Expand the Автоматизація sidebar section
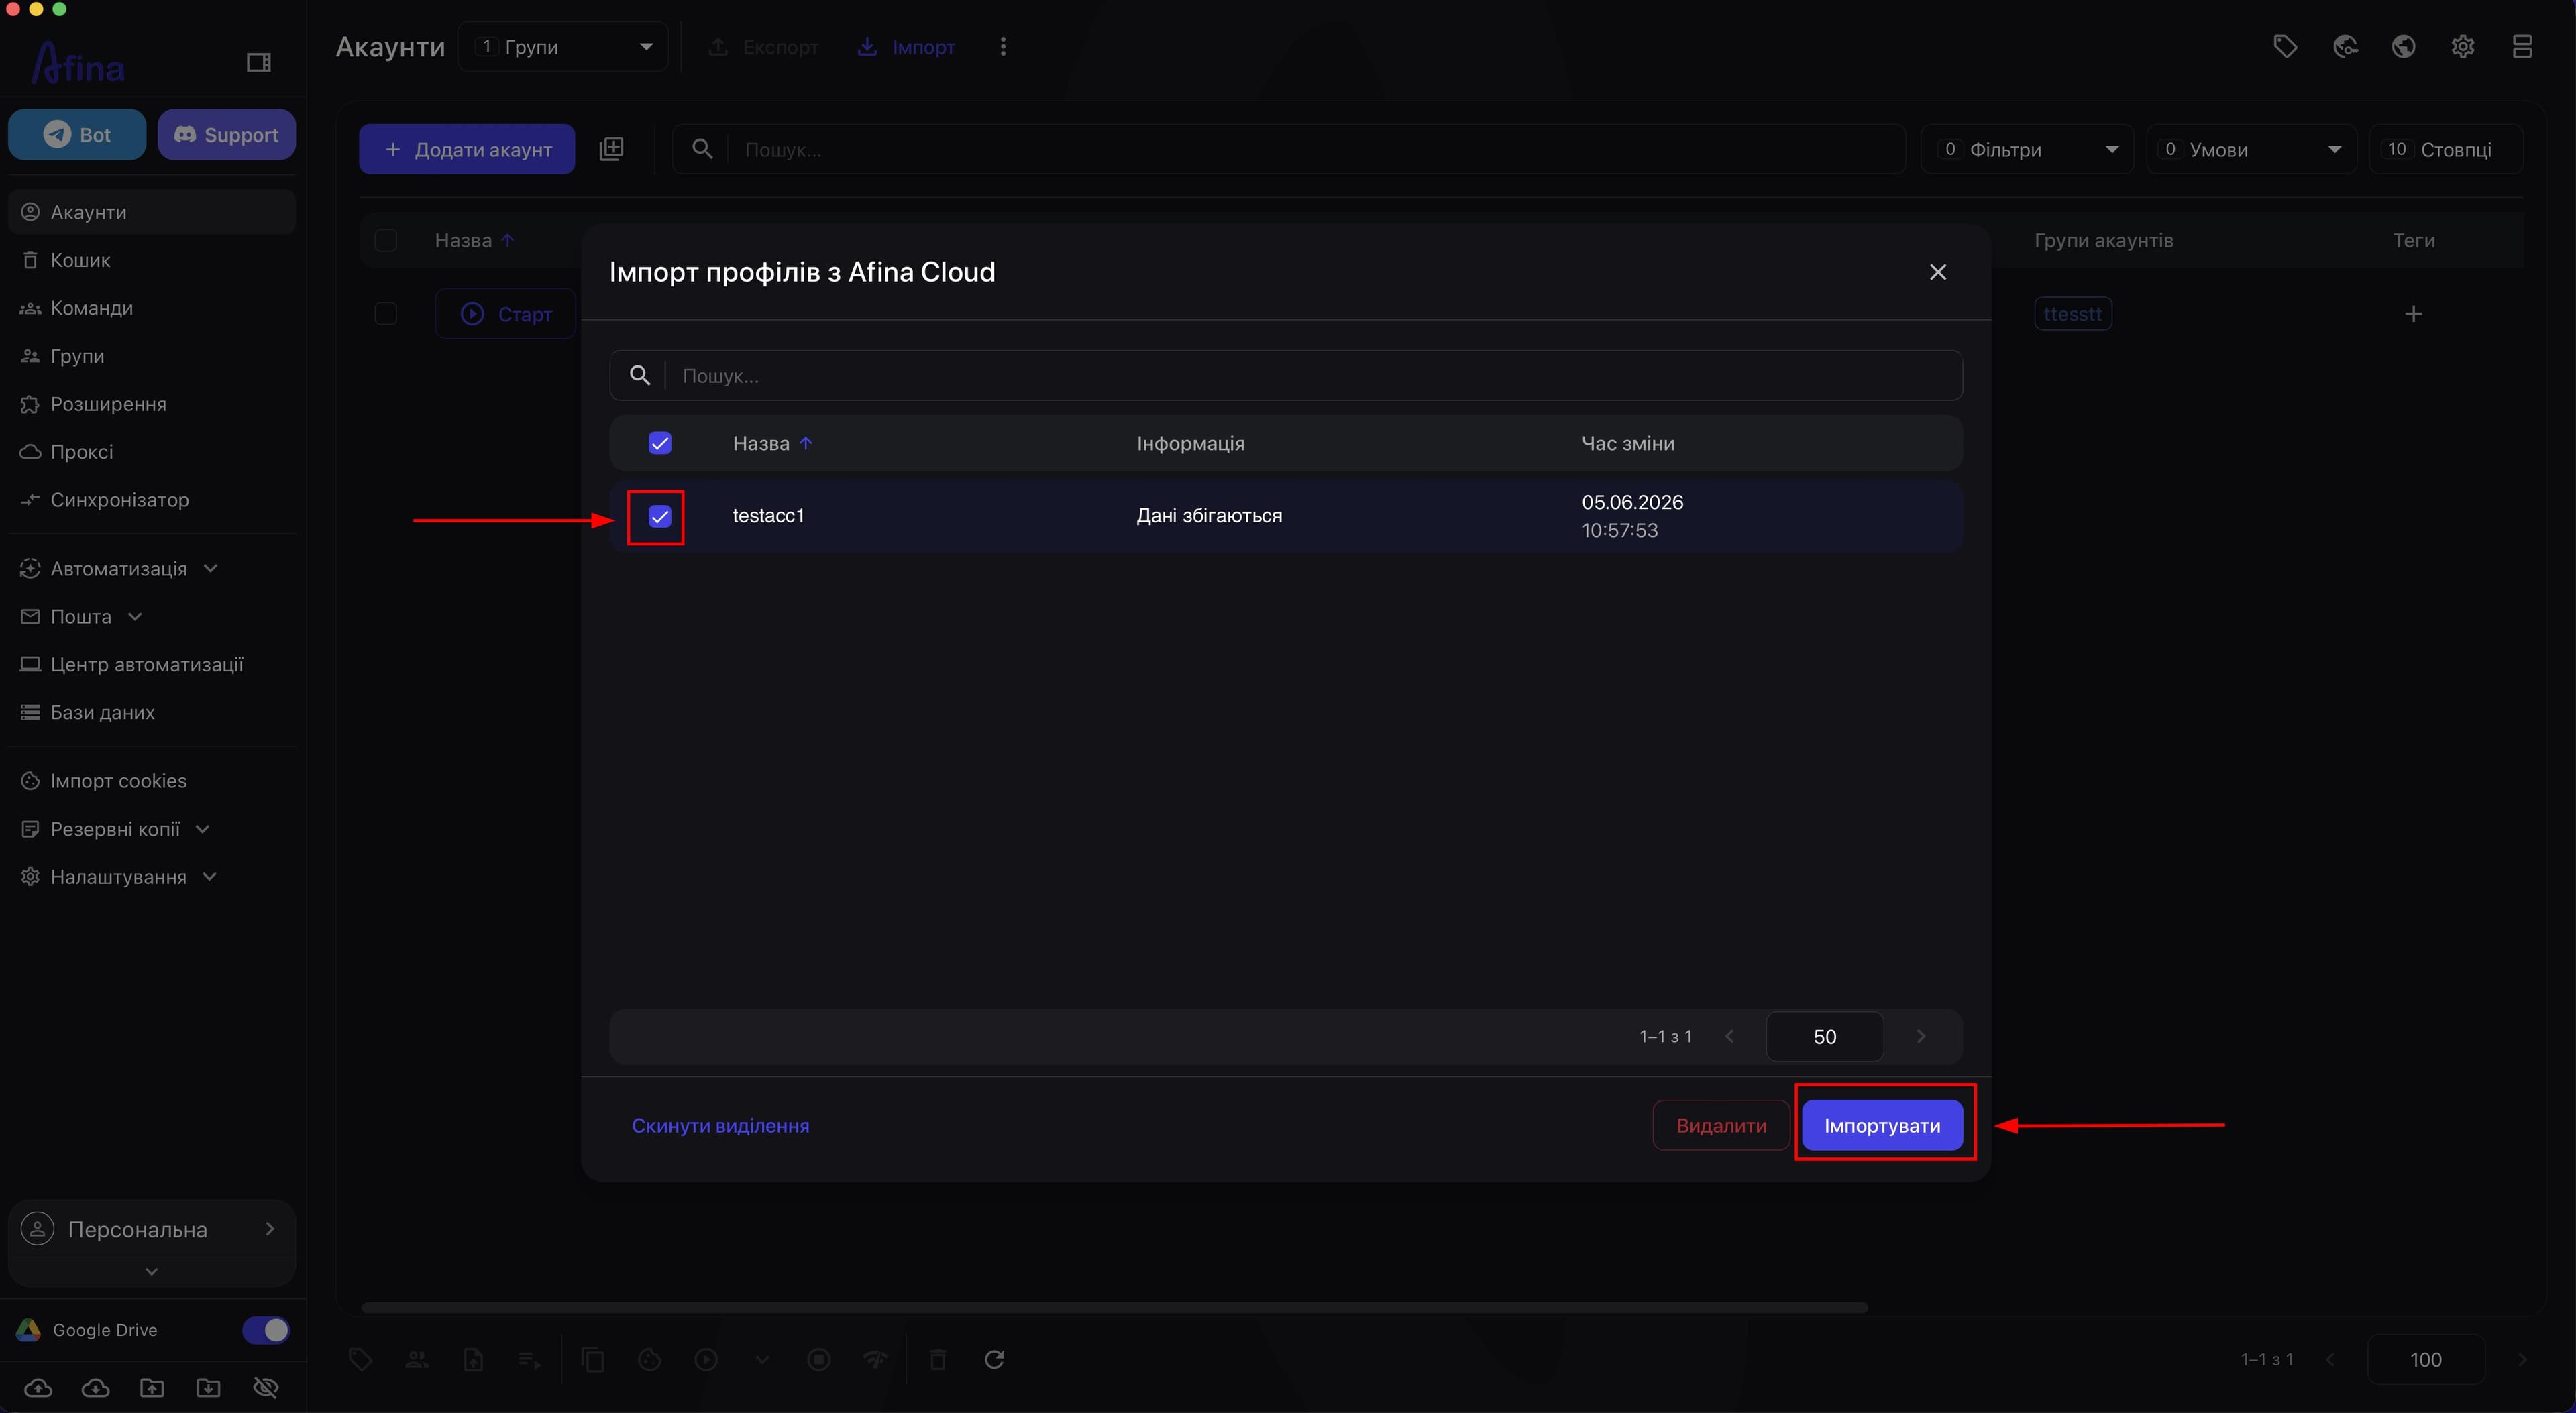Viewport: 2576px width, 1413px height. (118, 568)
